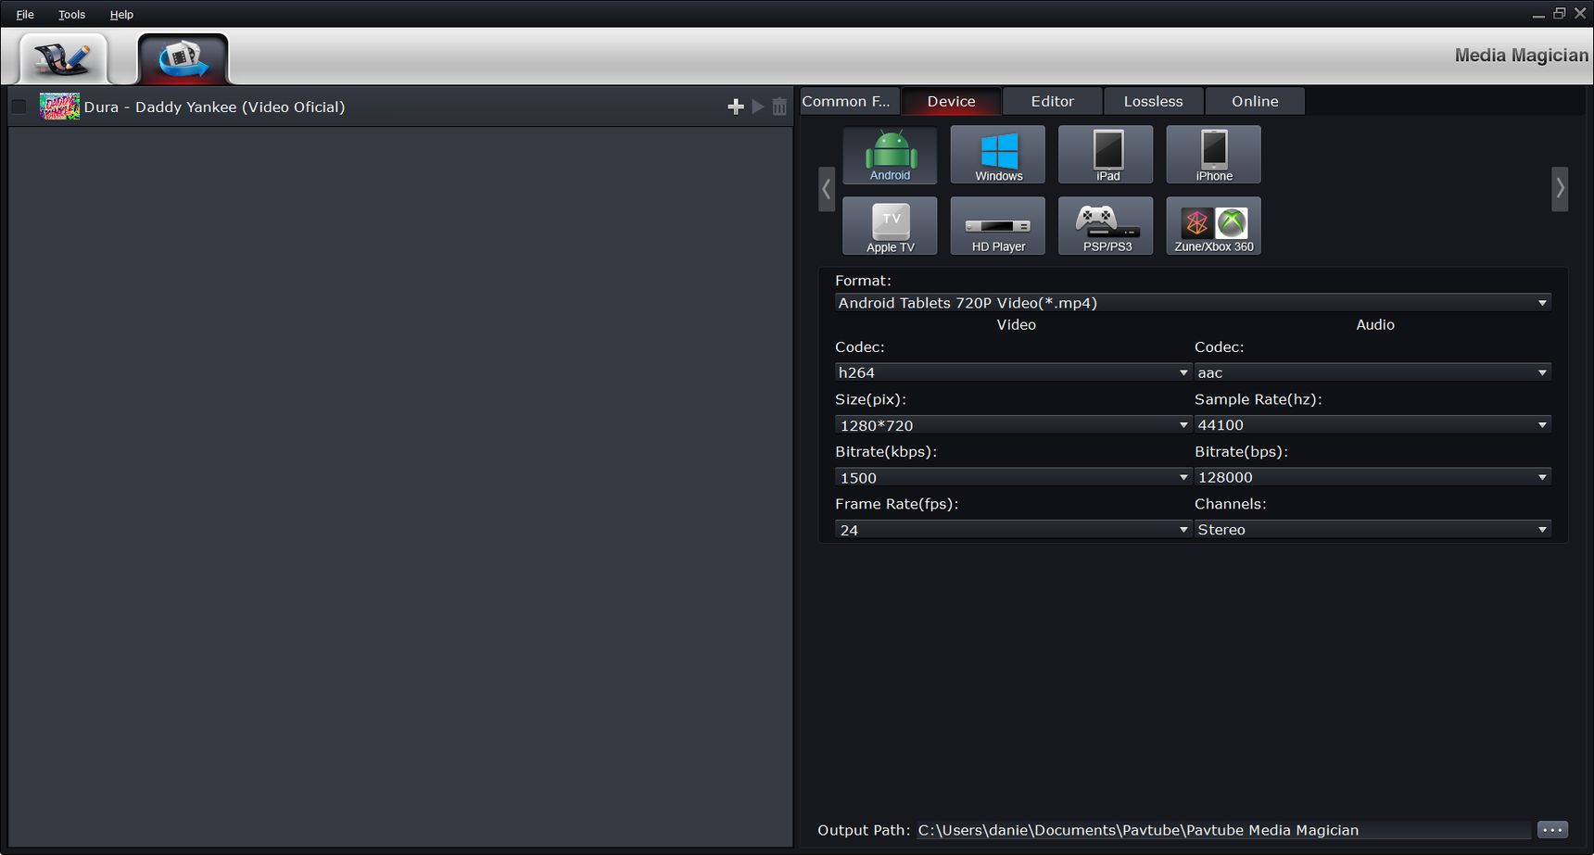
Task: Restore down the Media Magician window
Action: tap(1560, 14)
